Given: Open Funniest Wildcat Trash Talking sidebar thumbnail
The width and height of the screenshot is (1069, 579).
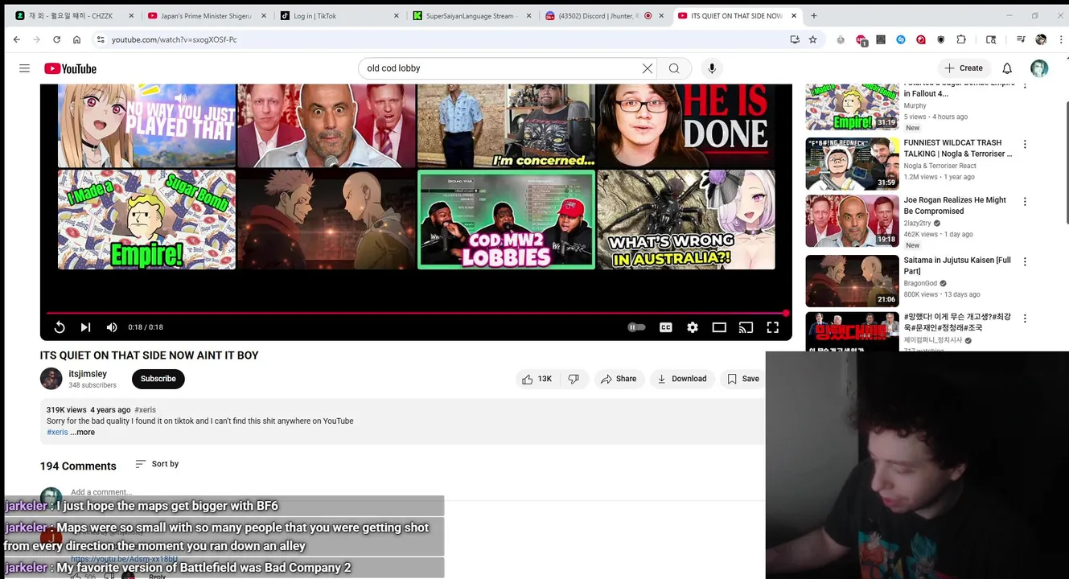Looking at the screenshot, I should tap(853, 164).
